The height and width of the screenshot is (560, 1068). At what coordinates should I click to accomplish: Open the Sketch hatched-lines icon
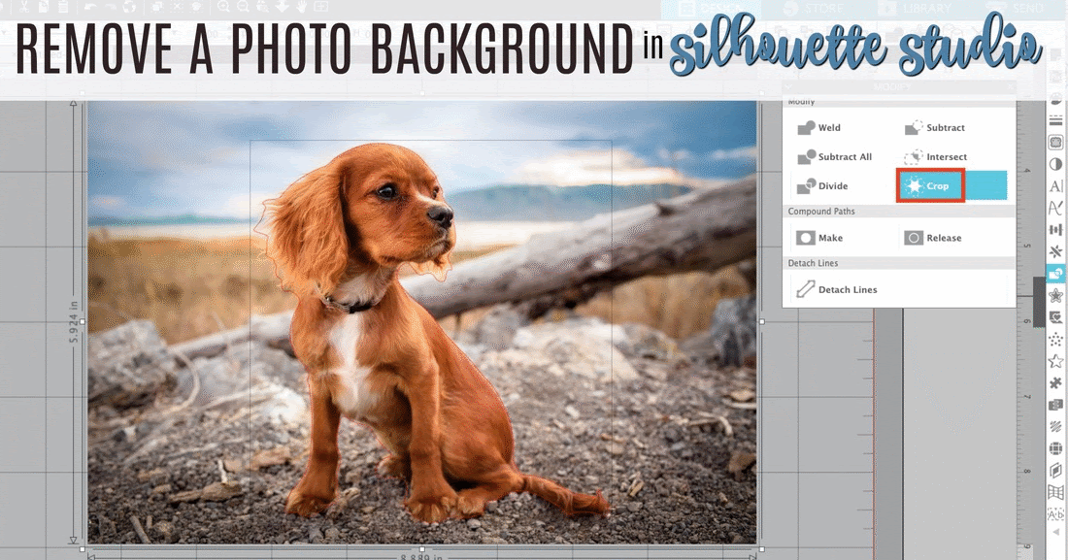1055,426
